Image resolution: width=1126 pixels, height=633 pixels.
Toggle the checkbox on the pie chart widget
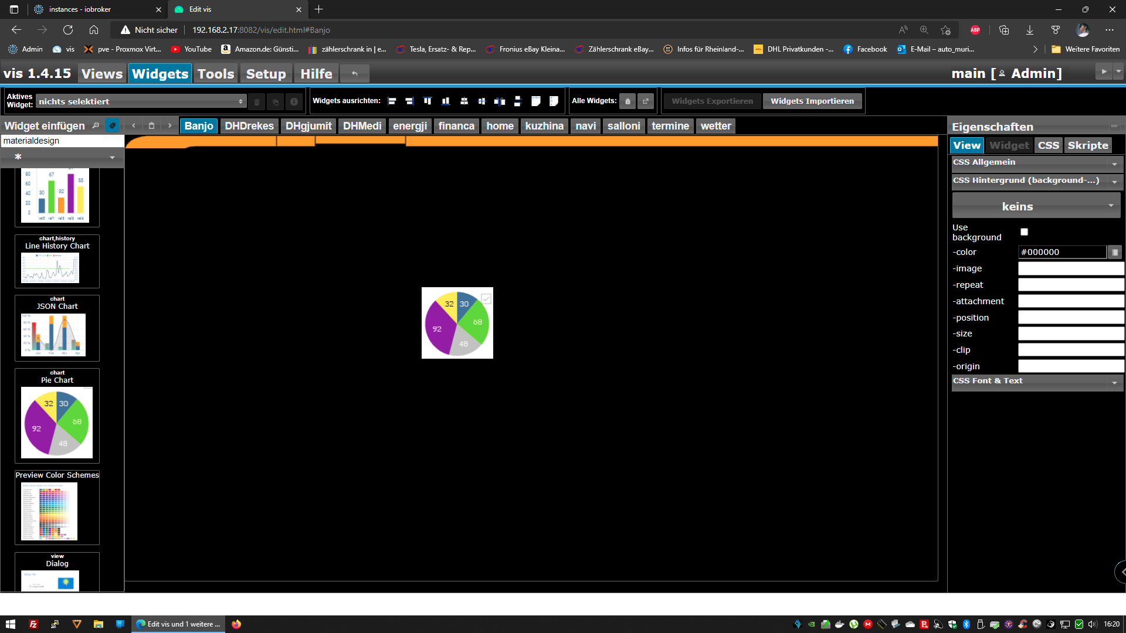[486, 299]
